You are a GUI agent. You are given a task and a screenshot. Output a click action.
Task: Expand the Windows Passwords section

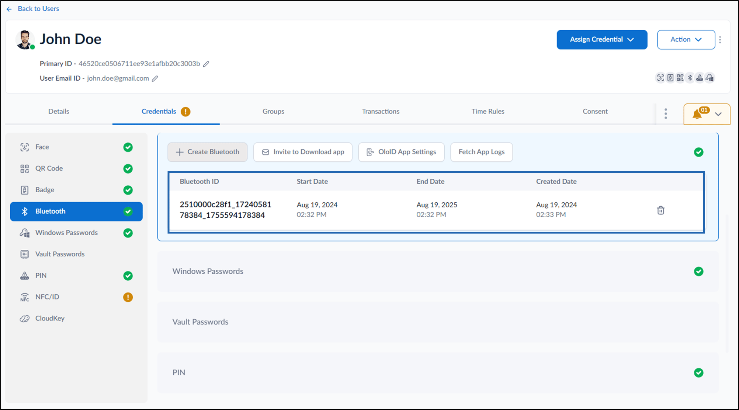coord(438,271)
